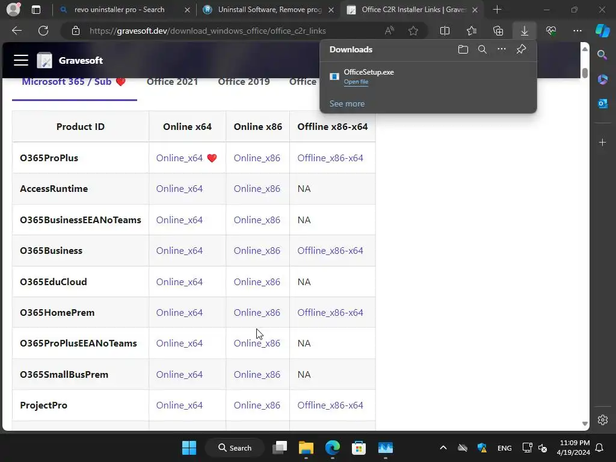Show hidden system tray icons
Screen dimensions: 616x462
pos(443,448)
